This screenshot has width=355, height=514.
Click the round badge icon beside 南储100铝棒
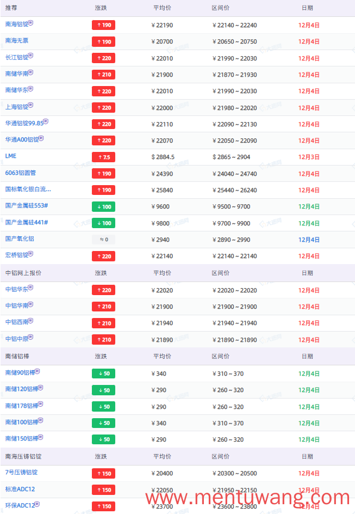point(41,420)
